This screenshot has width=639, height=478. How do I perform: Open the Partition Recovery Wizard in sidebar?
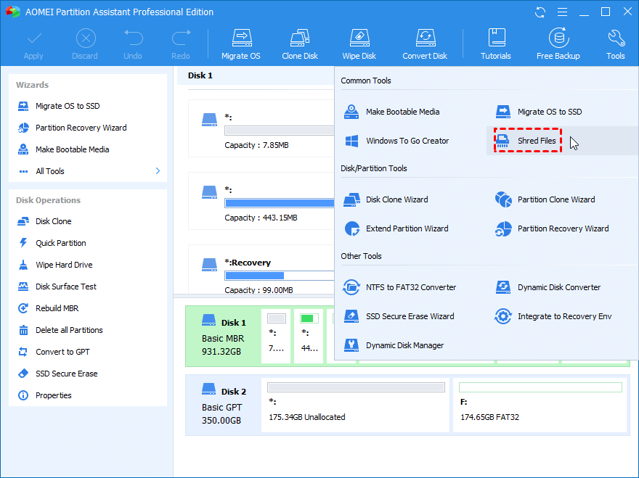tap(81, 128)
